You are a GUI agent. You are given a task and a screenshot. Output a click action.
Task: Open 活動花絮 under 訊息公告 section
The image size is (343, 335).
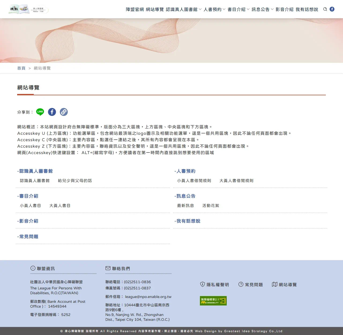point(211,206)
